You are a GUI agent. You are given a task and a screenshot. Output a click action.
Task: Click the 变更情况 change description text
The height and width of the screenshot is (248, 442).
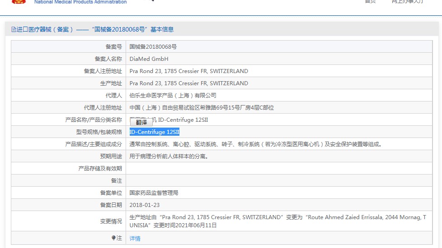click(277, 221)
